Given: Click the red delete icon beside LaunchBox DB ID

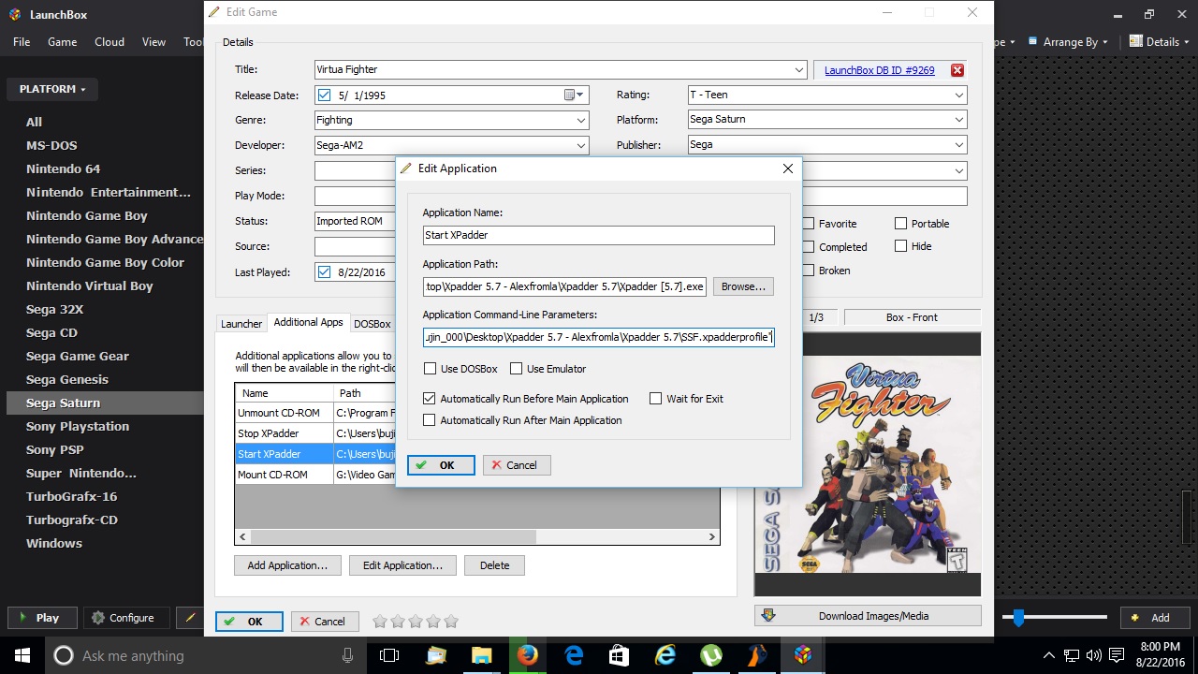Looking at the screenshot, I should tap(957, 70).
